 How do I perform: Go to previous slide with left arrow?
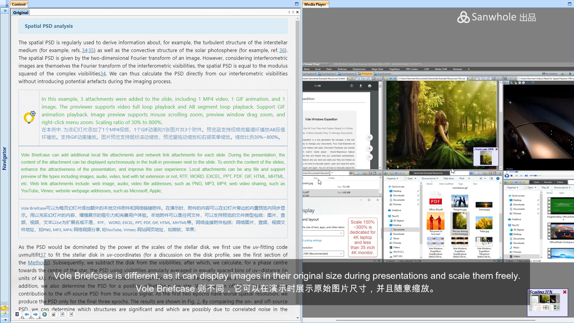[x=27, y=314]
